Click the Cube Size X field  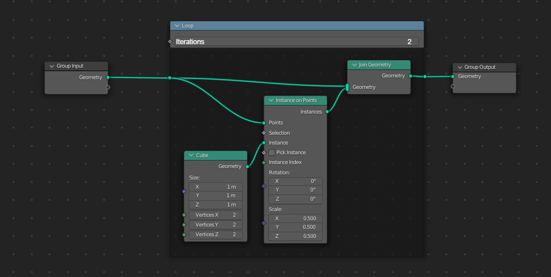(216, 186)
